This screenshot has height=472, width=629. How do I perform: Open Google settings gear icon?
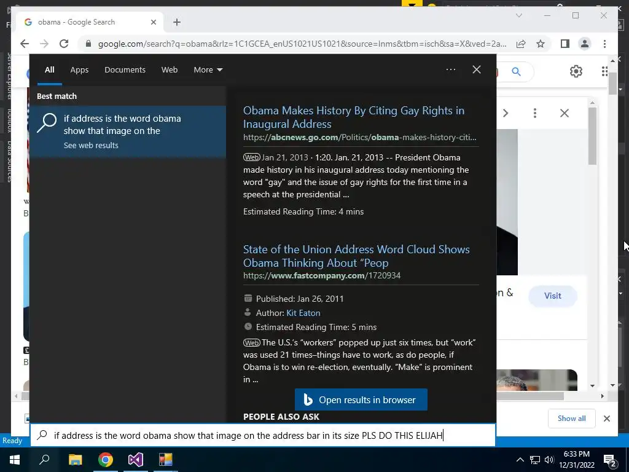(x=576, y=71)
